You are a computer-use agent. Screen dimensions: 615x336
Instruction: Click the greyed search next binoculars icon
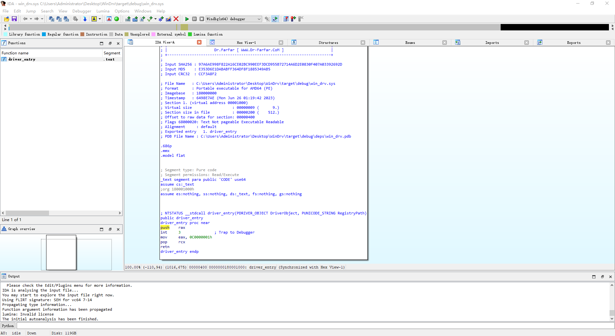[75, 19]
